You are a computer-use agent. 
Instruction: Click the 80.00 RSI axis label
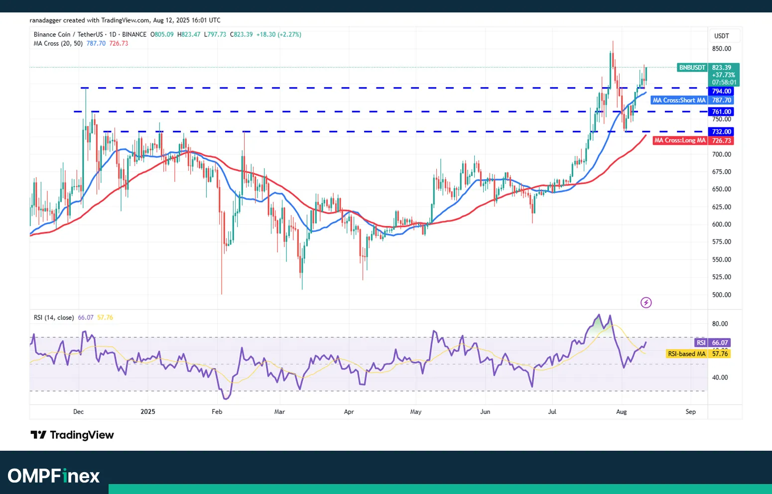[720, 324]
